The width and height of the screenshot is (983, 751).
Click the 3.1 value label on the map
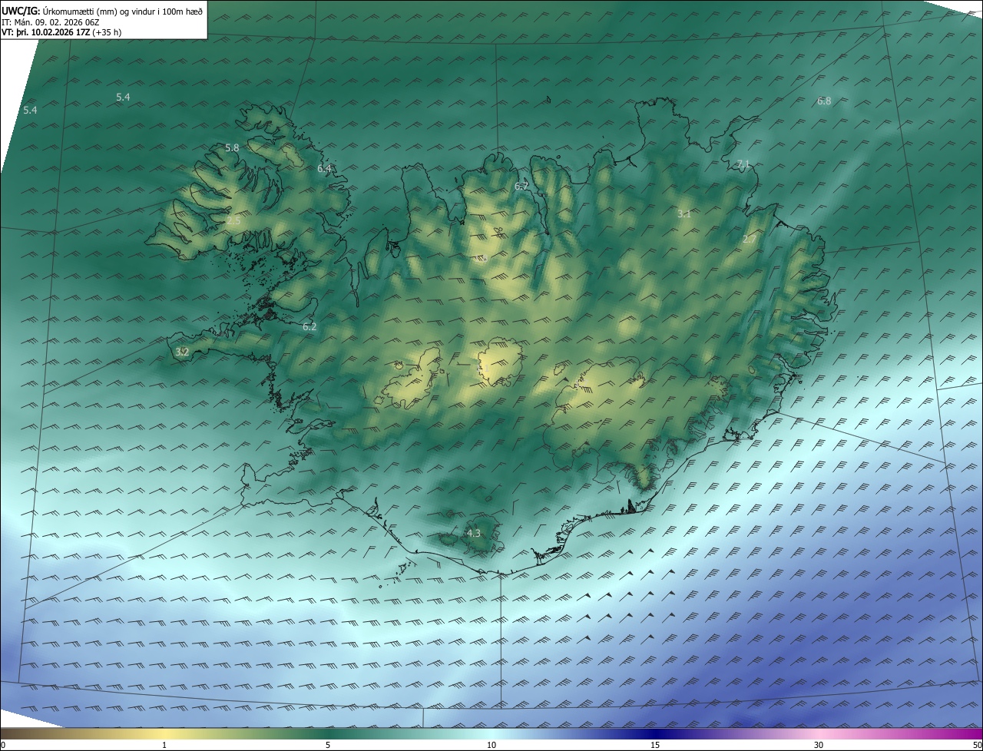pyautogui.click(x=684, y=213)
